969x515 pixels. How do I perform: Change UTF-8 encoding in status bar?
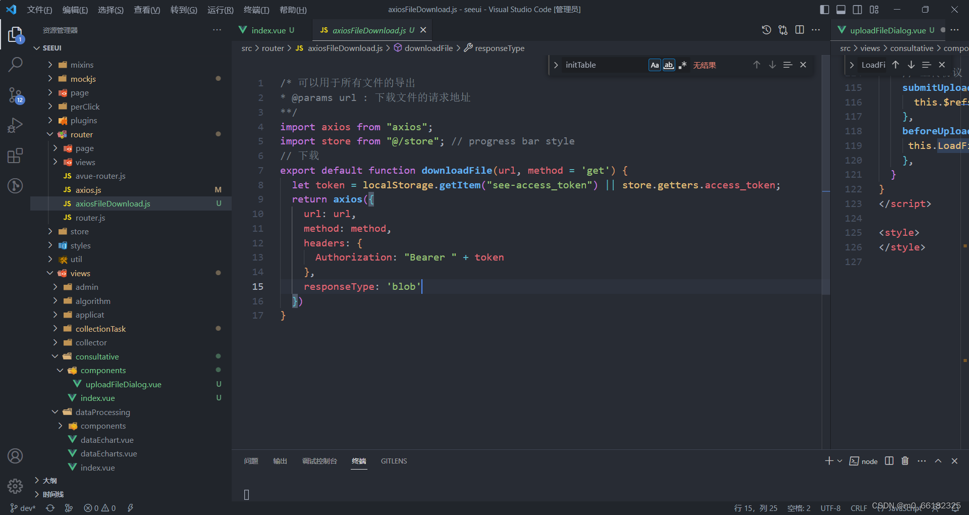pyautogui.click(x=830, y=508)
